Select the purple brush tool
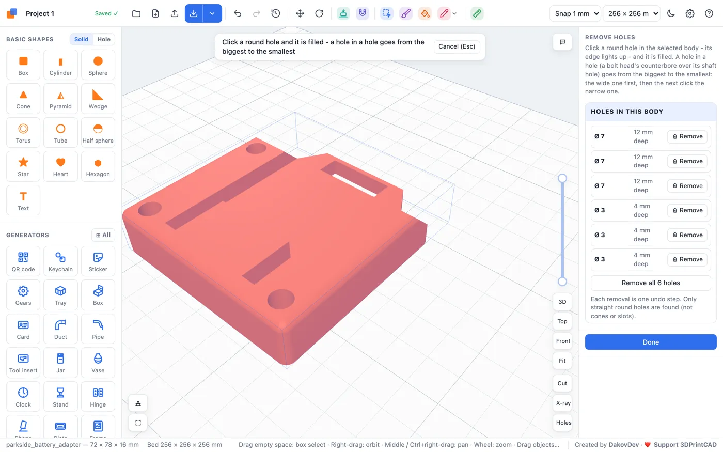The image size is (723, 452). click(x=406, y=13)
